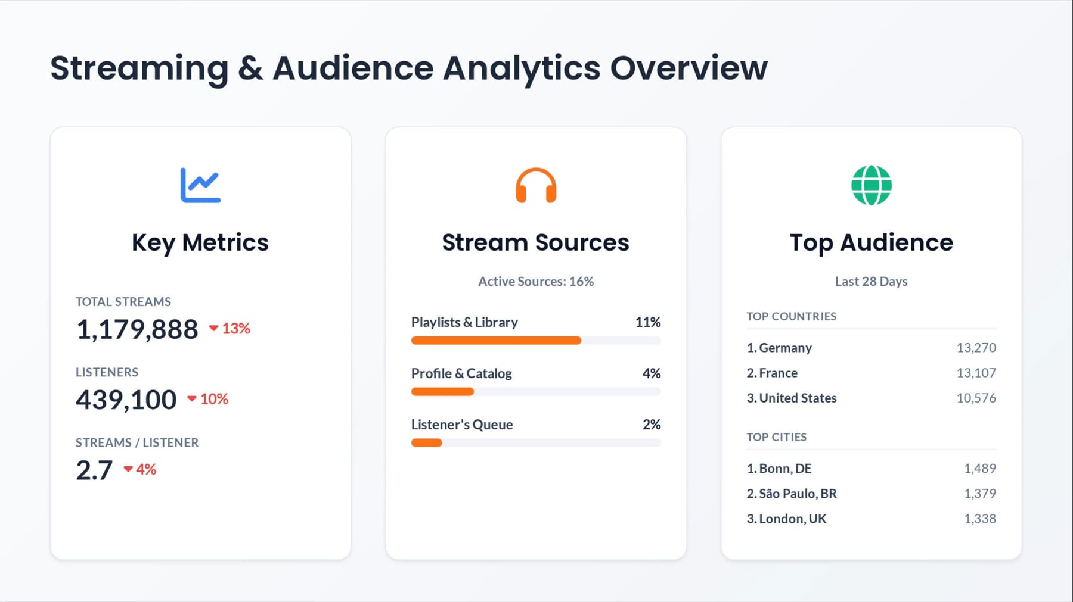Click the orange headphones icon

coord(536,185)
